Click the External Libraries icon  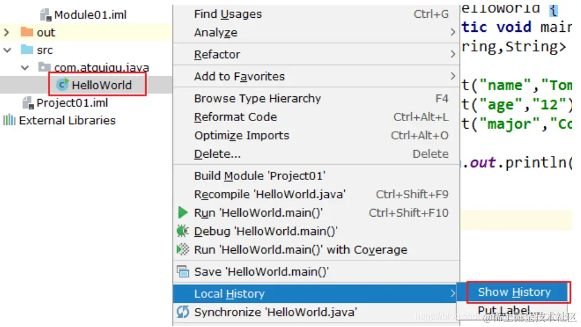point(9,120)
